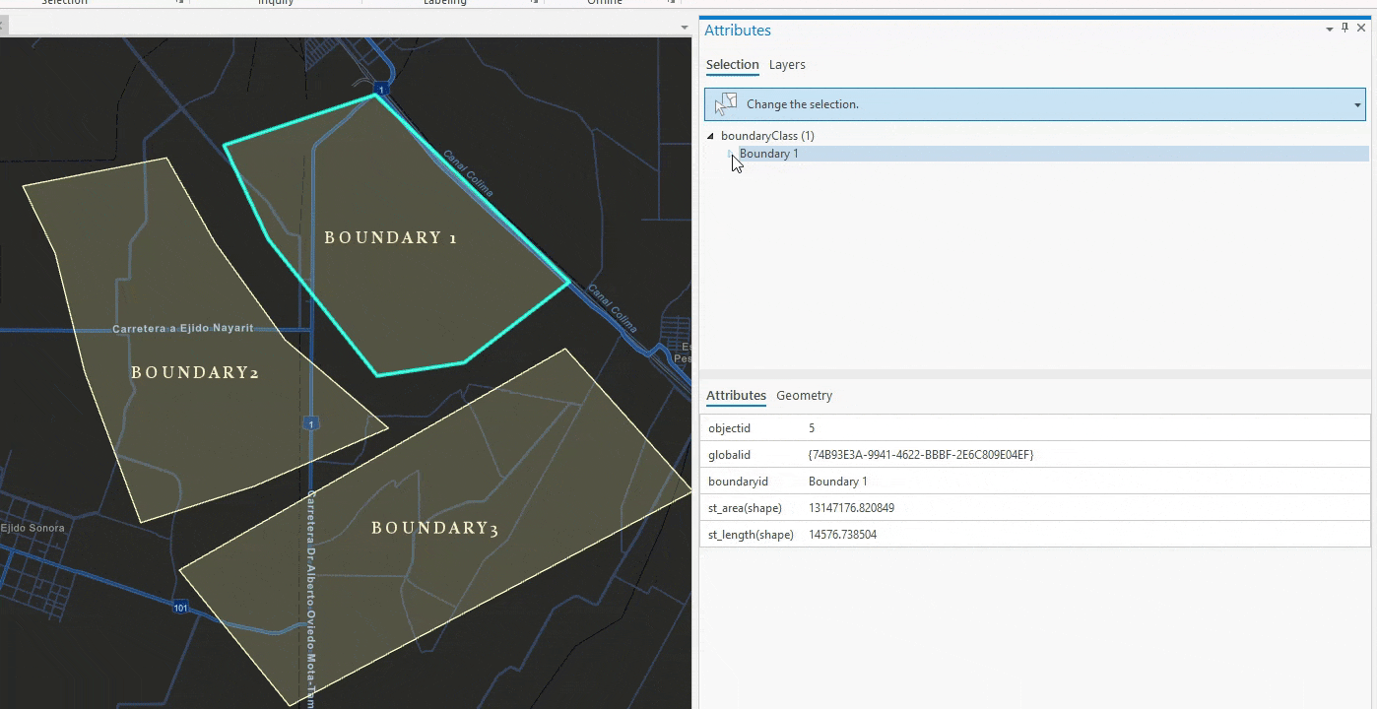Click the Change the selection tool icon
This screenshot has width=1377, height=709.
(x=726, y=104)
